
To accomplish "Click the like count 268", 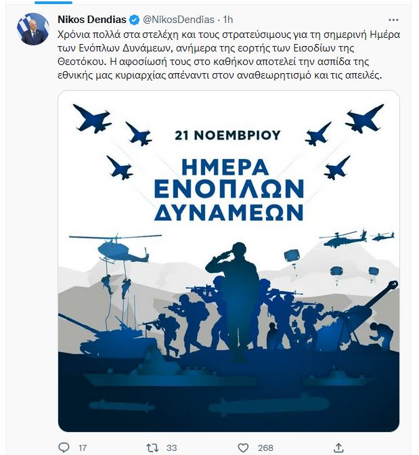I will [x=265, y=448].
